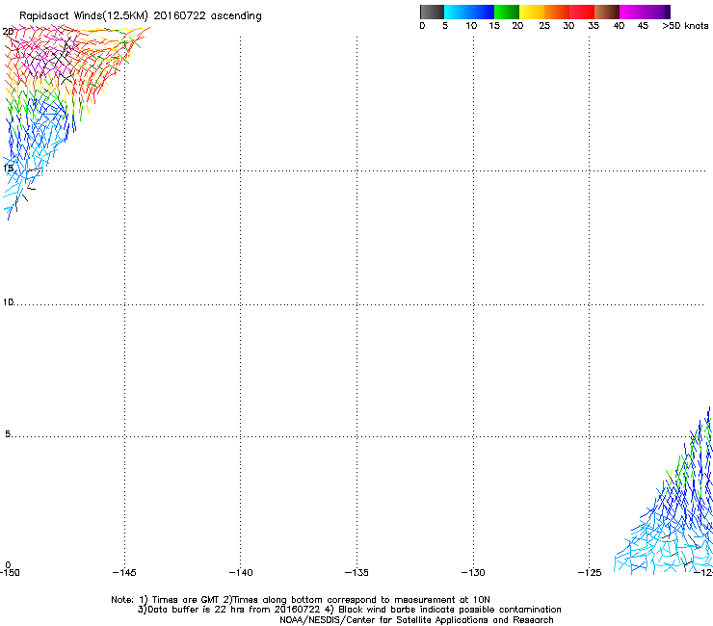Click the red 30-35 knots color segment
The image size is (713, 626).
(x=582, y=12)
